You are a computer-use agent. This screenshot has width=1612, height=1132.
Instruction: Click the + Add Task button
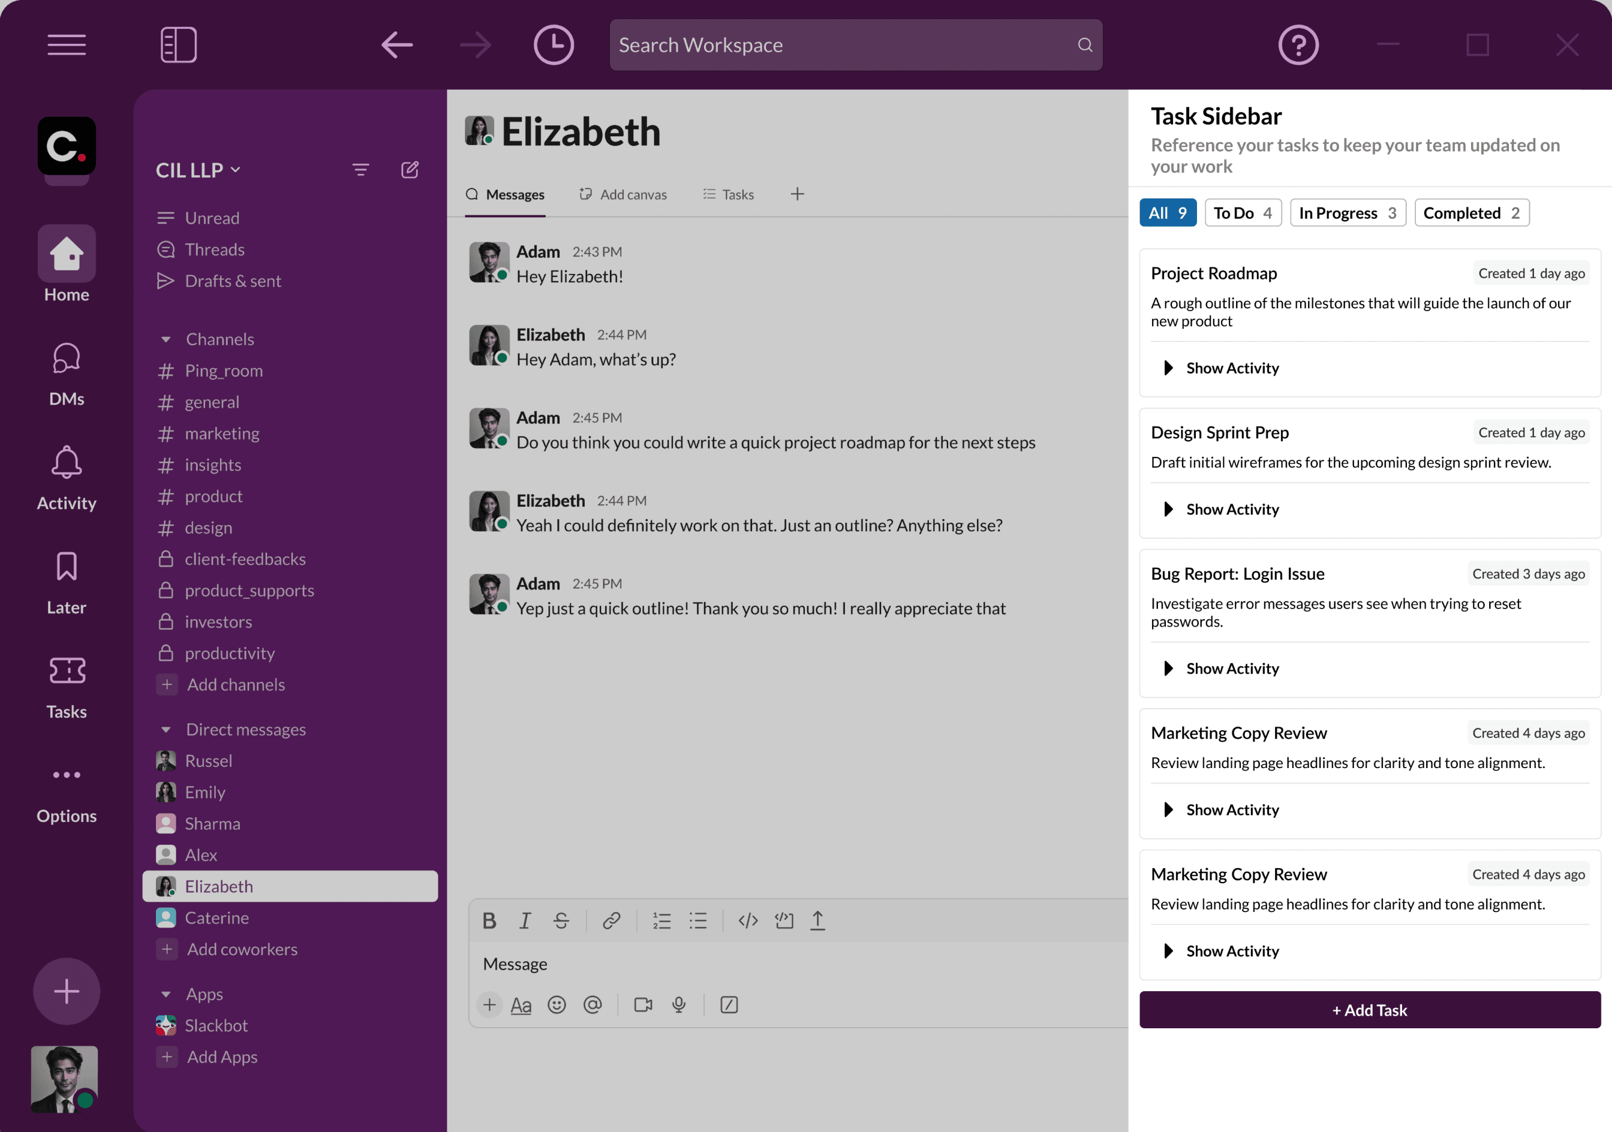tap(1369, 1010)
